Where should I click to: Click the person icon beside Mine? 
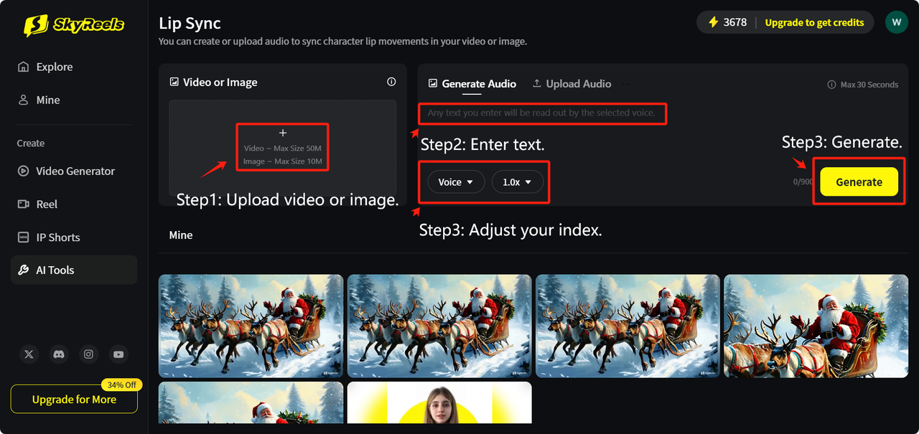tap(23, 100)
